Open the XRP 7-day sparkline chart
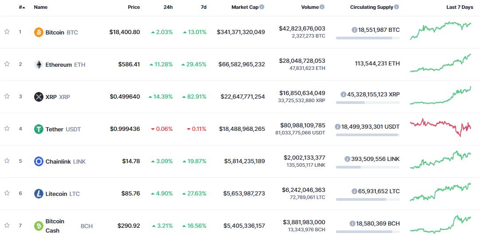The image size is (480, 241). tap(441, 96)
